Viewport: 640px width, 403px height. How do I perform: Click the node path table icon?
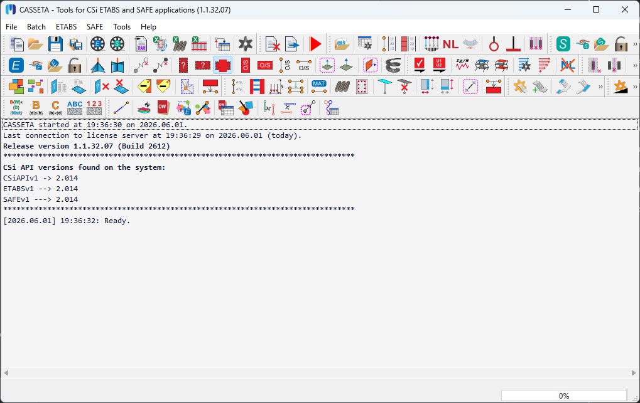[332, 108]
